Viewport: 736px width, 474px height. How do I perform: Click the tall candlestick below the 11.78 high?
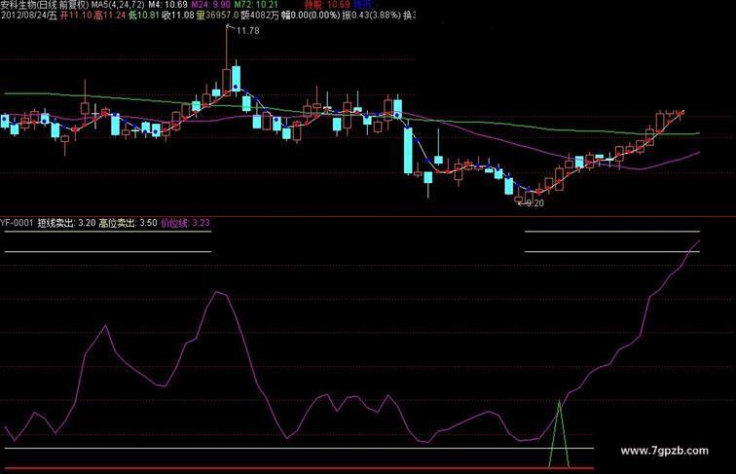click(x=226, y=60)
